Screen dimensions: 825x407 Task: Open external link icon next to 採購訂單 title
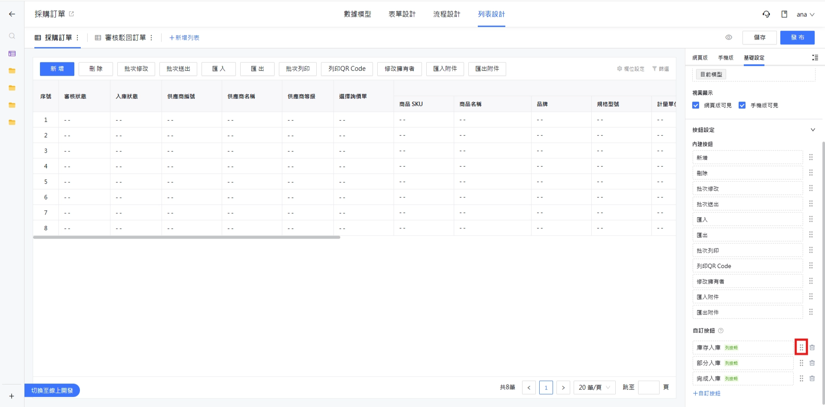coord(71,14)
